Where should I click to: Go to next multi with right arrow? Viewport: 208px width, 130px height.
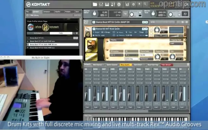tap(147, 22)
